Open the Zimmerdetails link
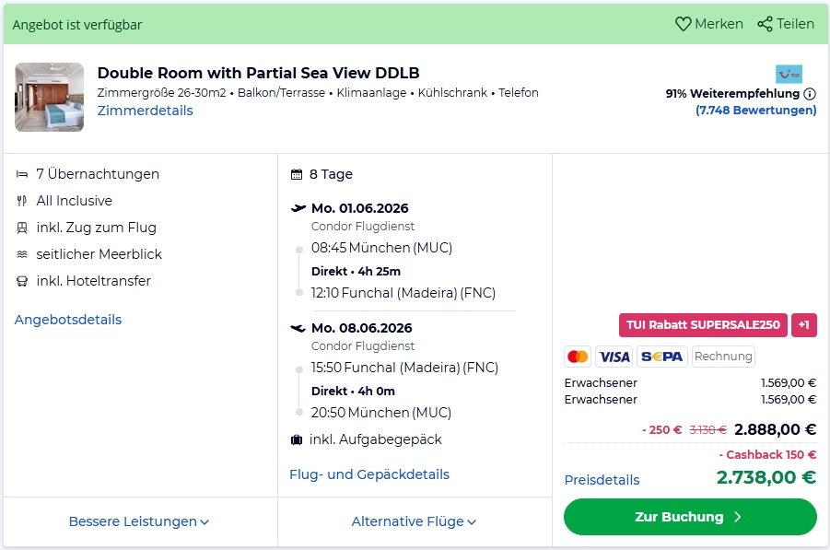Image resolution: width=830 pixels, height=550 pixels. click(145, 111)
